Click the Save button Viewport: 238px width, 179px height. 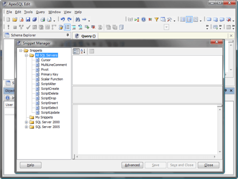coord(155,165)
